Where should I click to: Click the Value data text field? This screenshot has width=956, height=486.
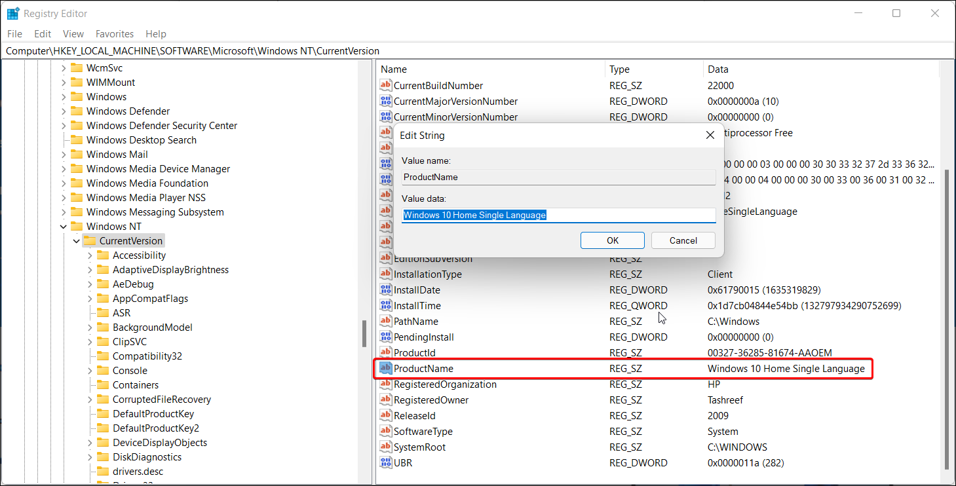(x=559, y=215)
